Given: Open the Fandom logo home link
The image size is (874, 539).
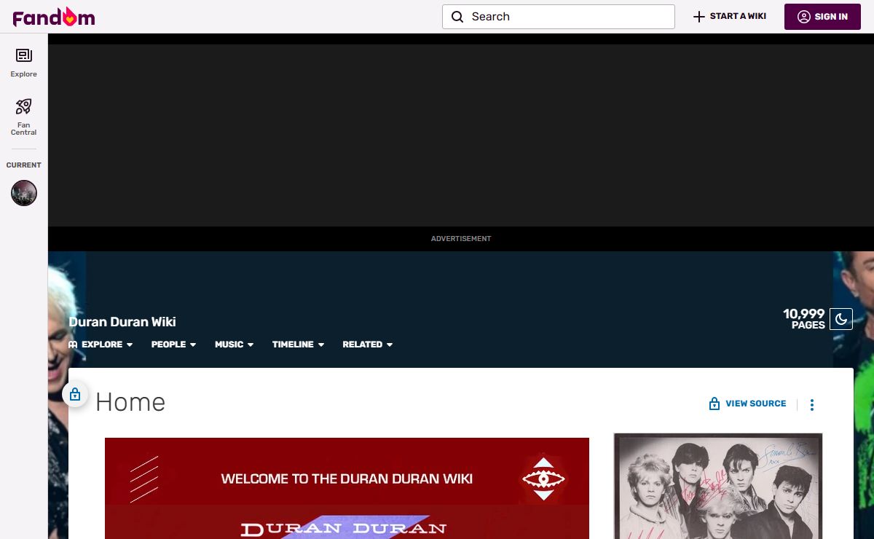Looking at the screenshot, I should (x=54, y=17).
